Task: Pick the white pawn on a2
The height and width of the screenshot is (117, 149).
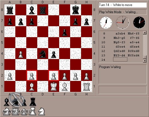Action: point(10,76)
